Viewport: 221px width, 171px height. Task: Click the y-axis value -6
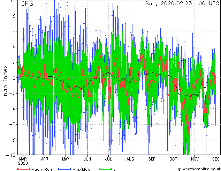coord(12,124)
